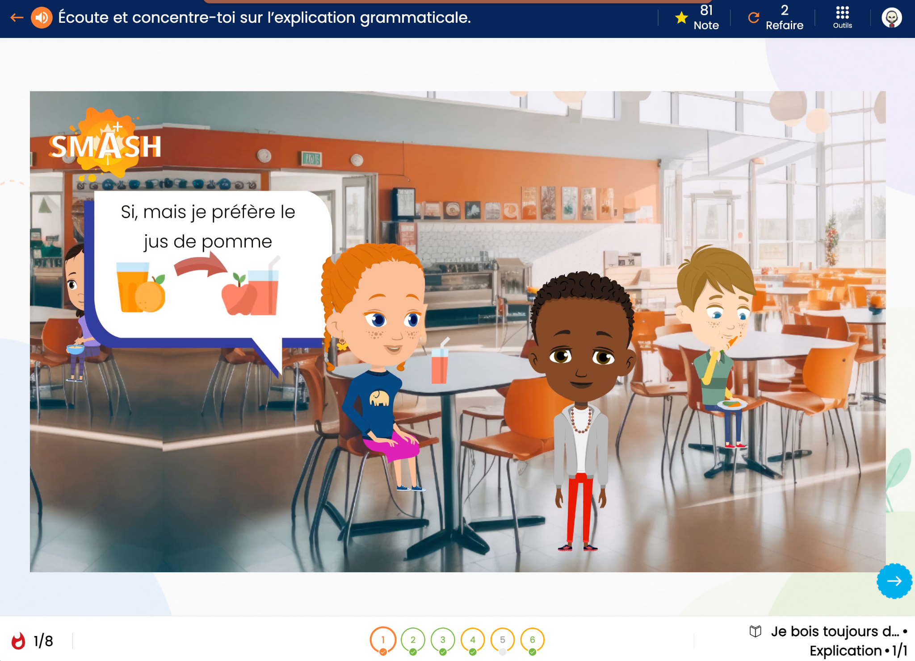Image resolution: width=915 pixels, height=661 pixels.
Task: Go to next slide with blue arrow
Action: click(894, 581)
